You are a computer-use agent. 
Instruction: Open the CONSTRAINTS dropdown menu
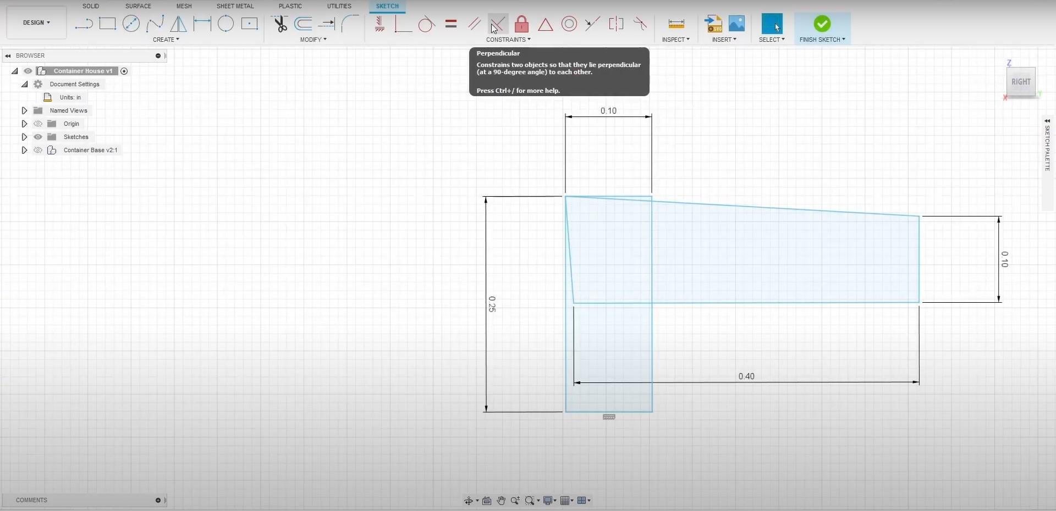click(x=508, y=40)
